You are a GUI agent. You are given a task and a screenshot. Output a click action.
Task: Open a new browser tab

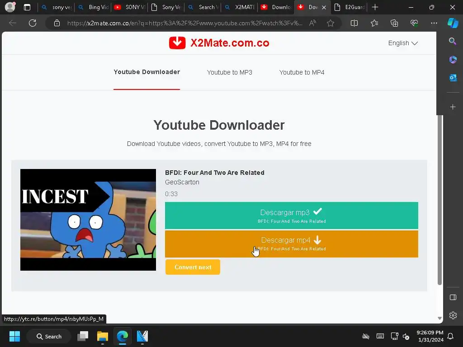tap(375, 7)
